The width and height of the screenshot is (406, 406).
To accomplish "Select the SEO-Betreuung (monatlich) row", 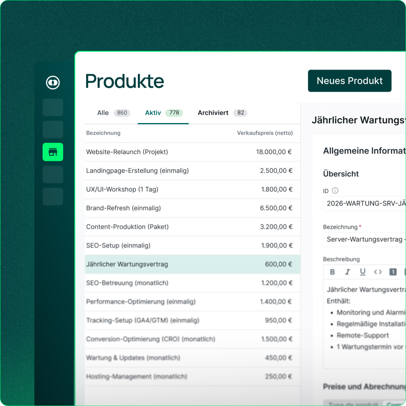I will [x=193, y=283].
